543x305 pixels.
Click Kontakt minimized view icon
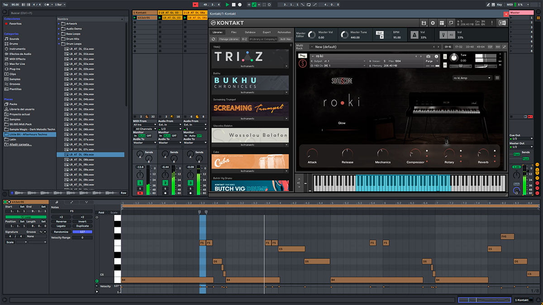click(x=451, y=23)
